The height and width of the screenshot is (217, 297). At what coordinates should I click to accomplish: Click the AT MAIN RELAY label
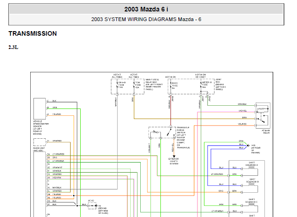(x=266, y=132)
